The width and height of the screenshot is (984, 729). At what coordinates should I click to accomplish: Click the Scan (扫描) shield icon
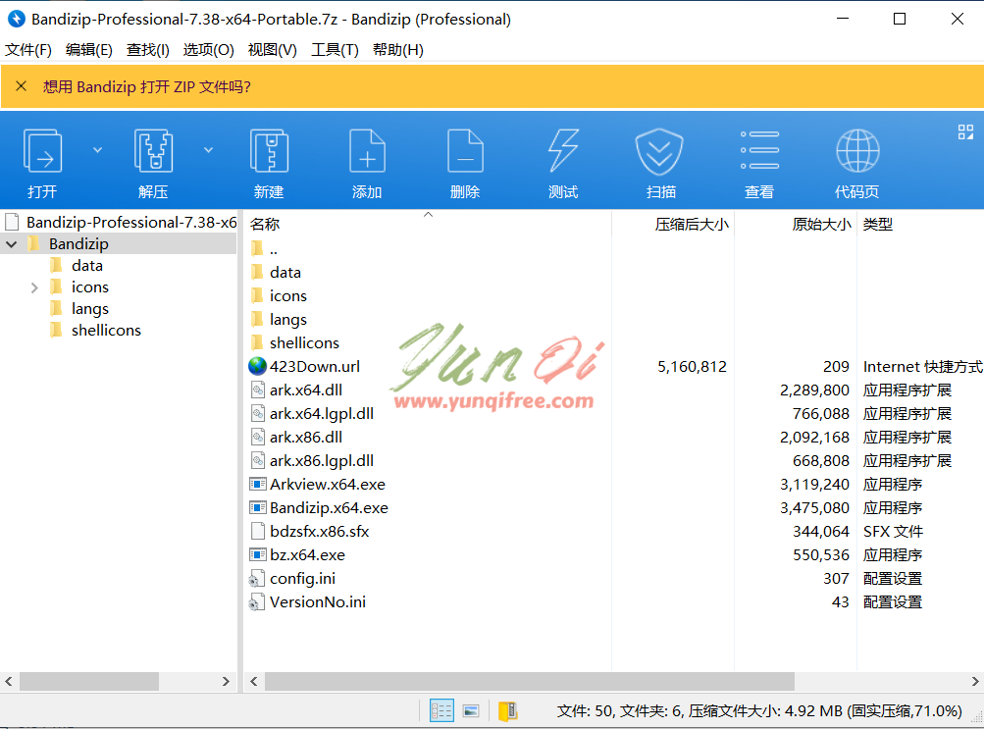pos(659,152)
